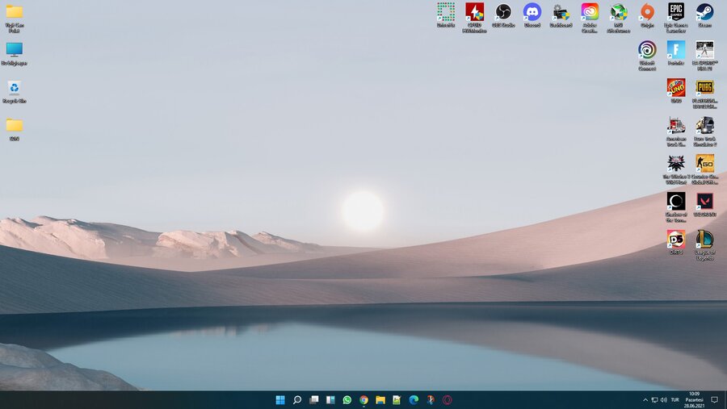Screen dimensions: 727x409
Task: Launch Fortnite from desktop shortcut
Action: (676, 50)
